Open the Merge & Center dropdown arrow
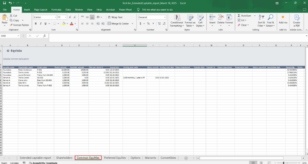 point(132,24)
